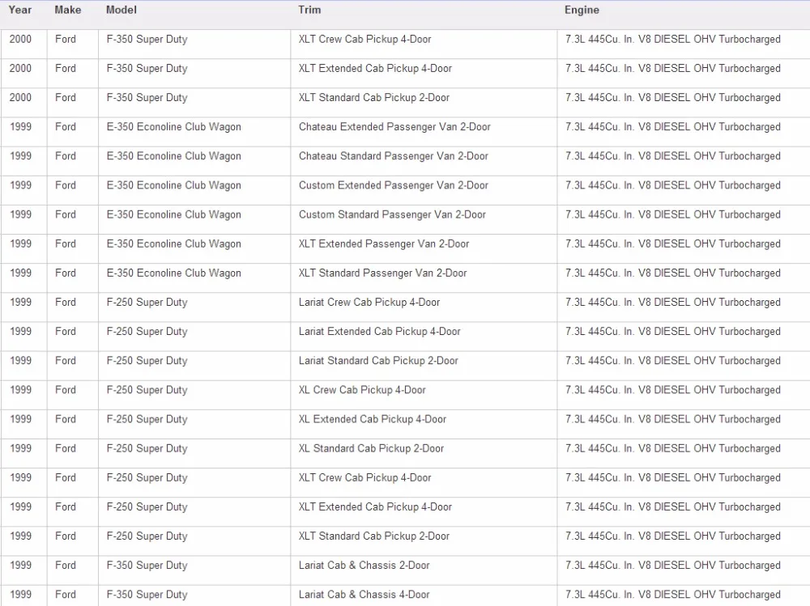Select 'XLT Standard Cab Pickup 2-Door' in 2000 F-350 row

pos(374,98)
